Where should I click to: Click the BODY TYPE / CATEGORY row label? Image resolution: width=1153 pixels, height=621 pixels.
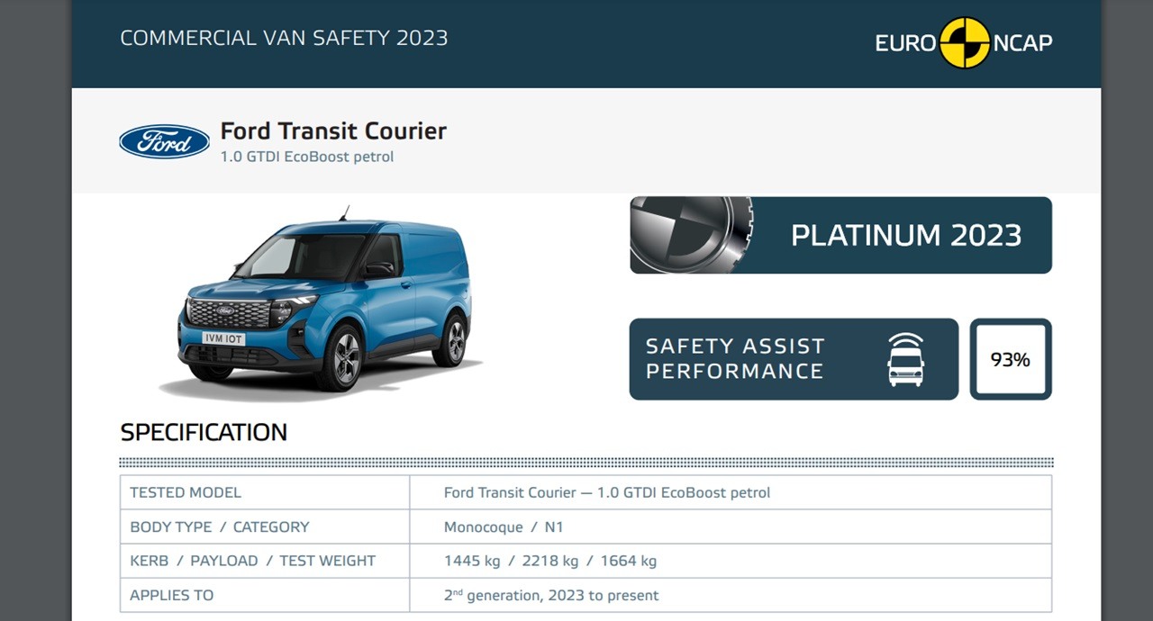(x=219, y=526)
